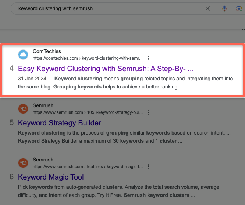Click Semrush site name above Keyword Magic Tool
Image resolution: width=245 pixels, height=205 pixels.
(43, 160)
